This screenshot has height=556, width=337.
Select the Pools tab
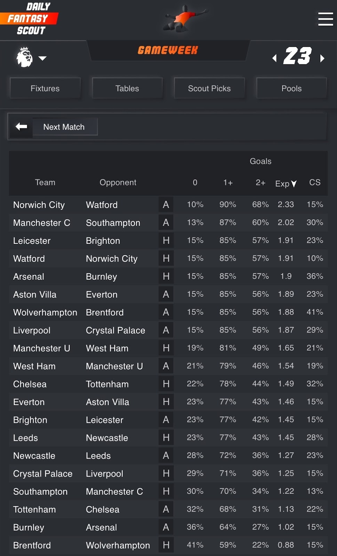click(291, 89)
